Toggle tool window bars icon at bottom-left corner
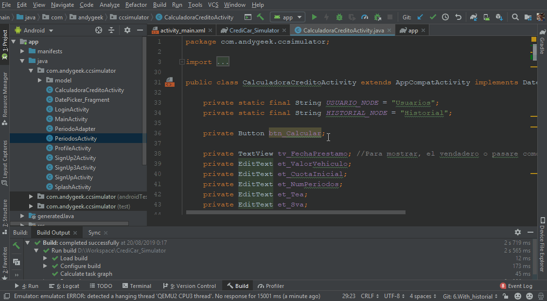Screen dimensions: 547x301 [6, 296]
